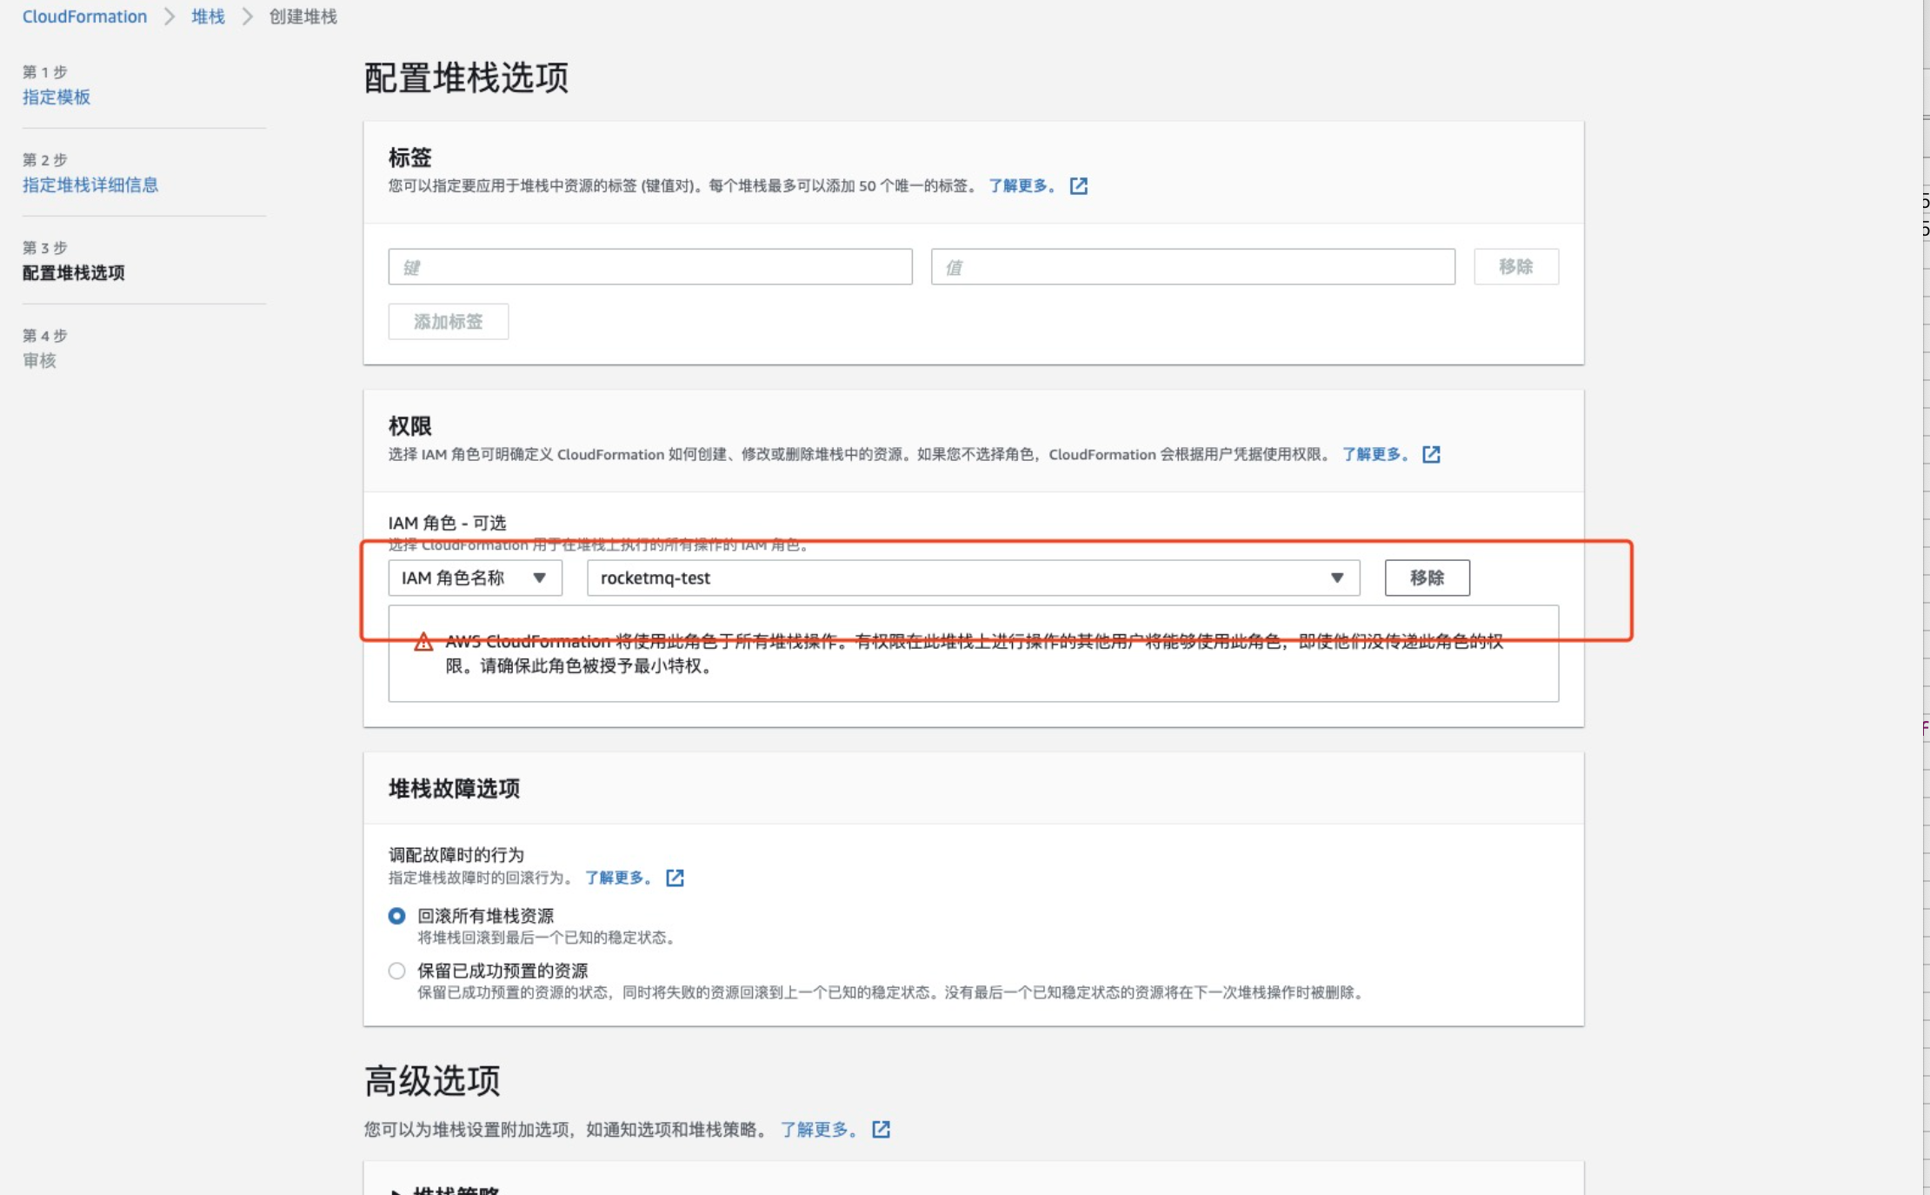Click the 添加标签 button
The height and width of the screenshot is (1195, 1930).
tap(448, 322)
